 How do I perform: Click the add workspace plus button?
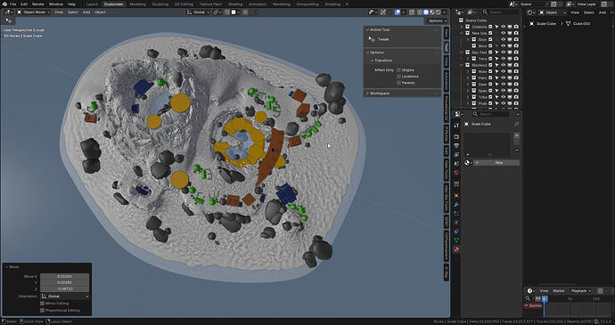(347, 4)
